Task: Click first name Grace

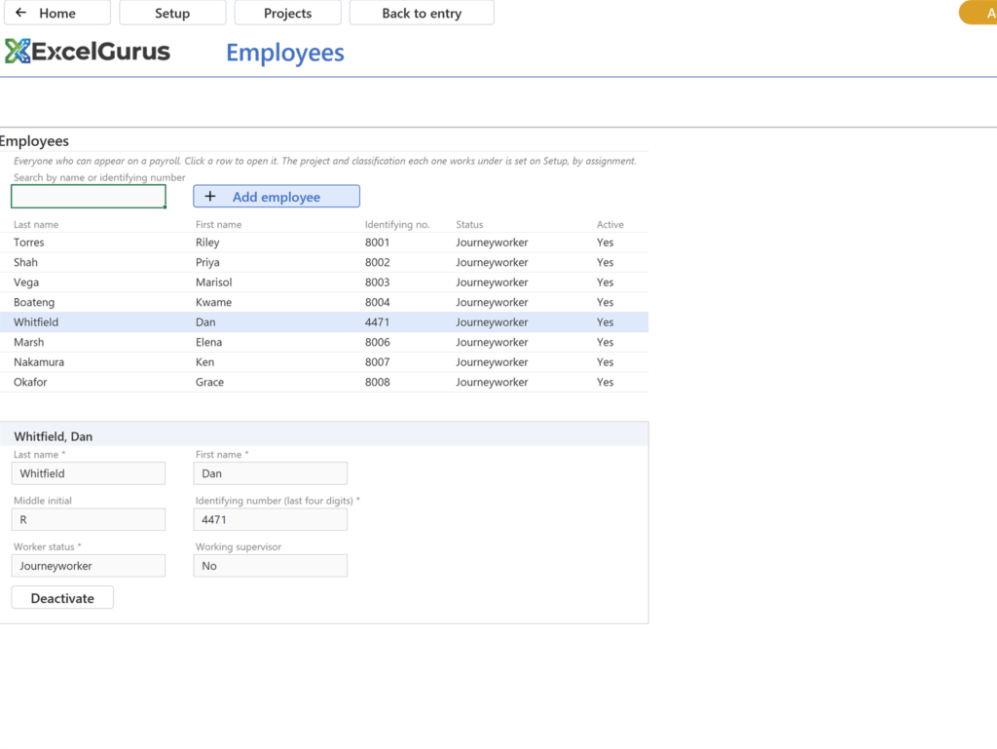Action: tap(210, 382)
